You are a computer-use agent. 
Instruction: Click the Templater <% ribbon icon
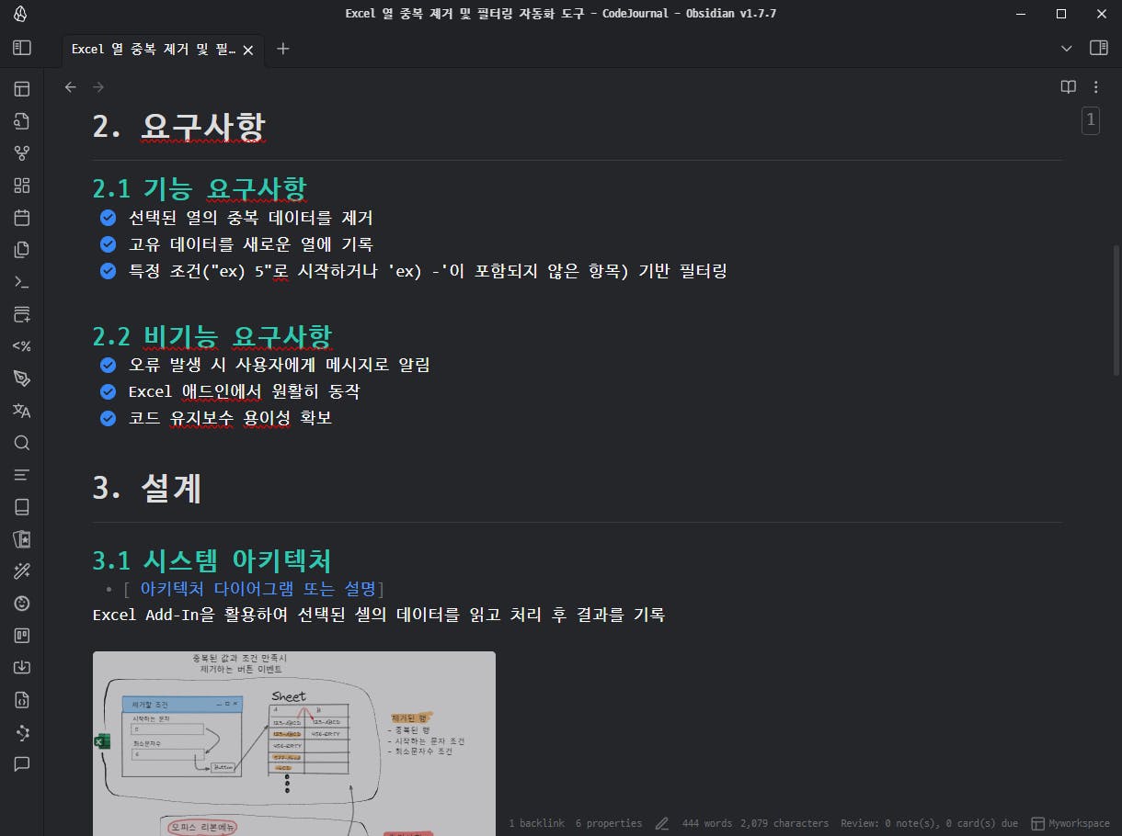coord(22,346)
